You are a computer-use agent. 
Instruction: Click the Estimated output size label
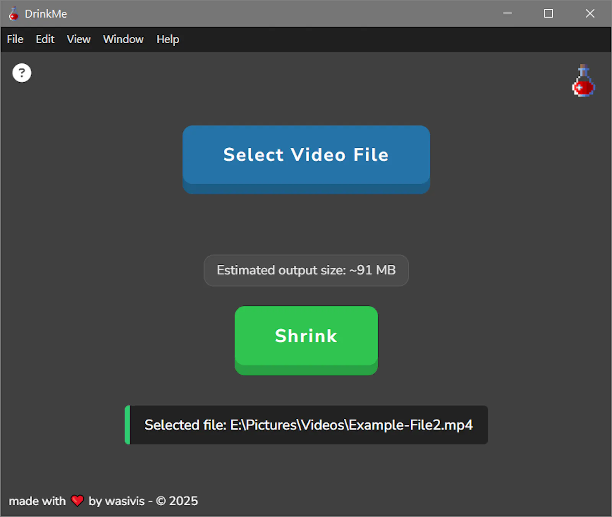point(306,270)
